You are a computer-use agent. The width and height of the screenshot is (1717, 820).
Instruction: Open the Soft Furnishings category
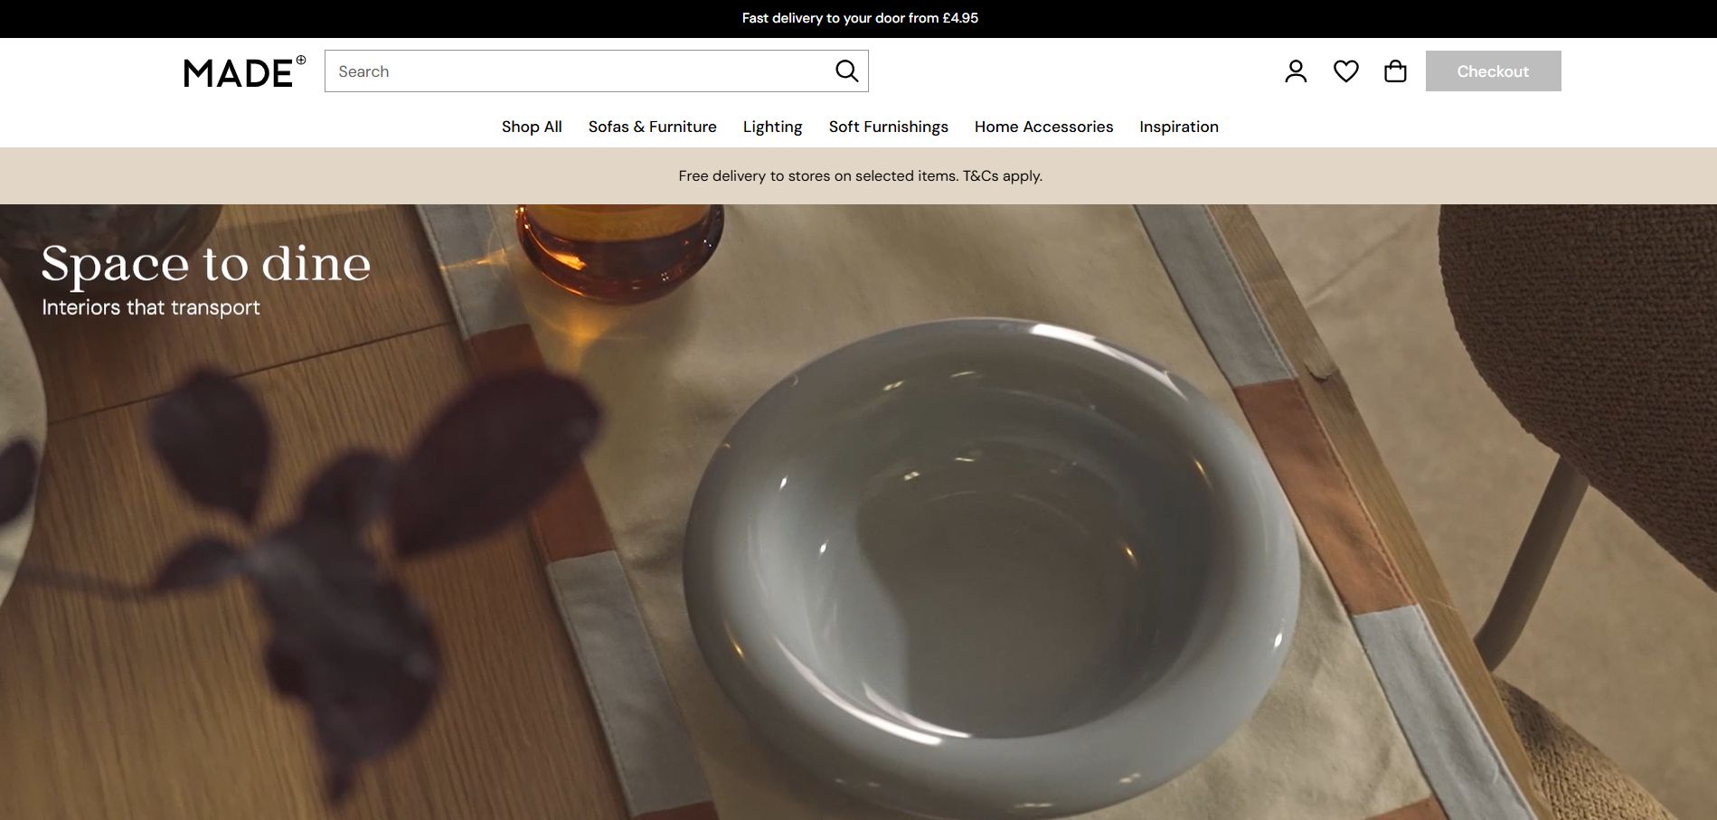click(888, 127)
